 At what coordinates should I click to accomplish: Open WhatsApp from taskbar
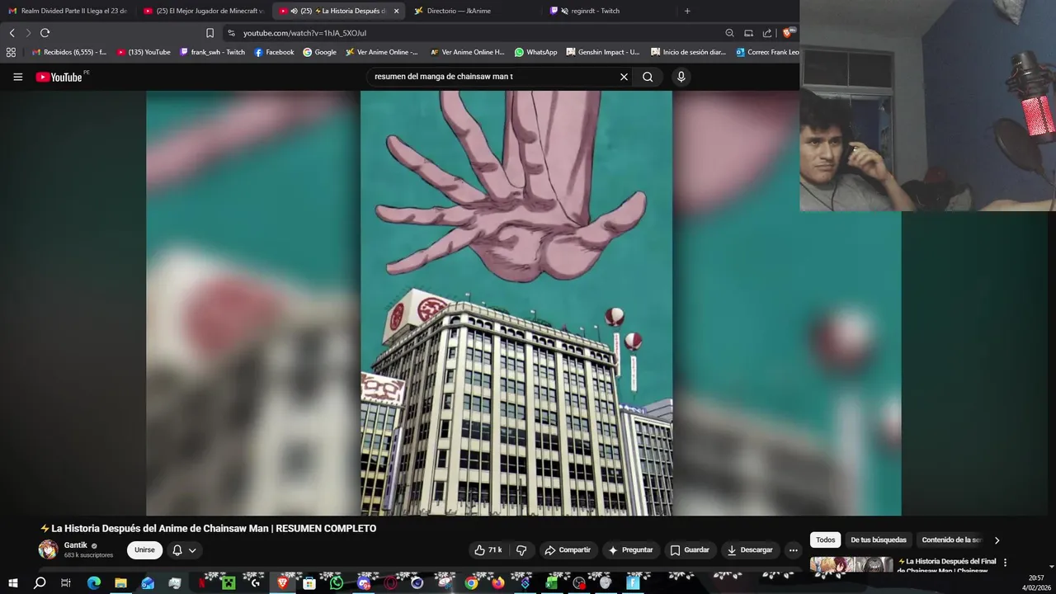pyautogui.click(x=337, y=582)
